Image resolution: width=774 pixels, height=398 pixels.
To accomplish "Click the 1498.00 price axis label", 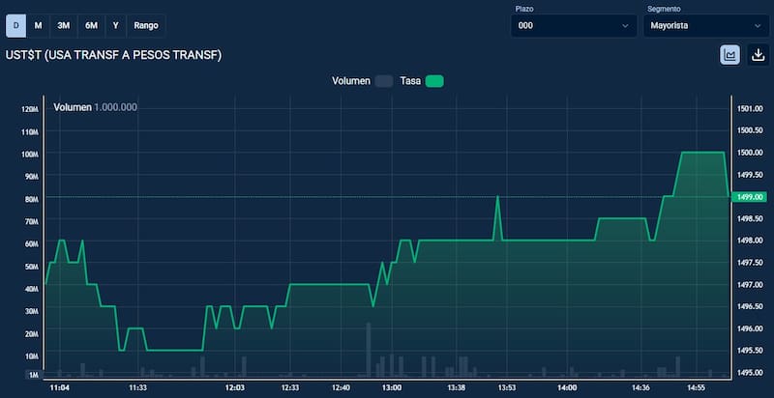I will pos(751,241).
